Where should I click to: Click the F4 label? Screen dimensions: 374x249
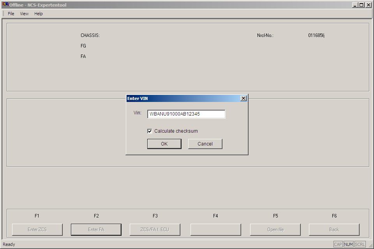point(215,216)
